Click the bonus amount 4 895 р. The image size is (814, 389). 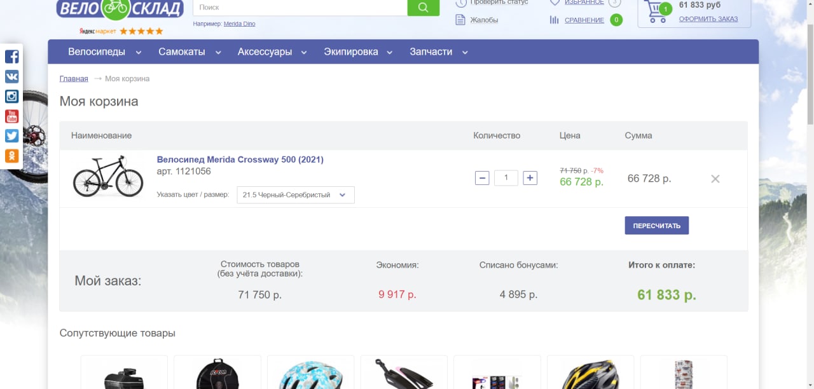click(x=518, y=295)
